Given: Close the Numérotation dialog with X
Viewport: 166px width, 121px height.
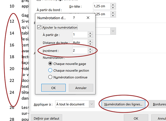Looking at the screenshot, I should point(88,18).
